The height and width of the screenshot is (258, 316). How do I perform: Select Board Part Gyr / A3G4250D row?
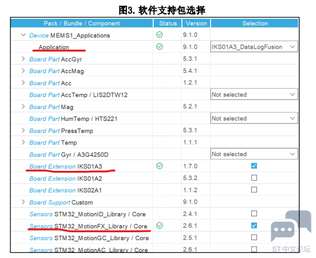(69, 154)
